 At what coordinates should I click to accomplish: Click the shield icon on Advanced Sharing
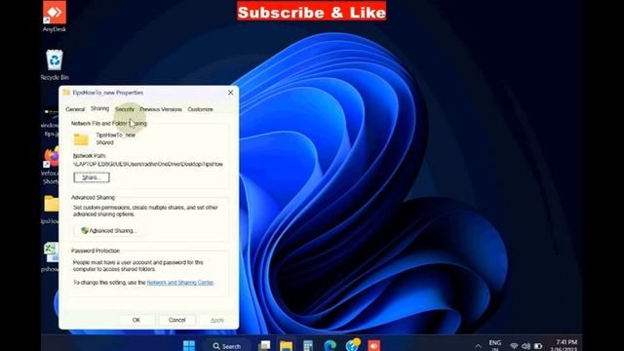pyautogui.click(x=85, y=230)
